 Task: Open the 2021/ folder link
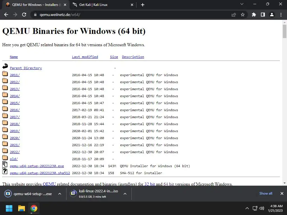point(15,145)
